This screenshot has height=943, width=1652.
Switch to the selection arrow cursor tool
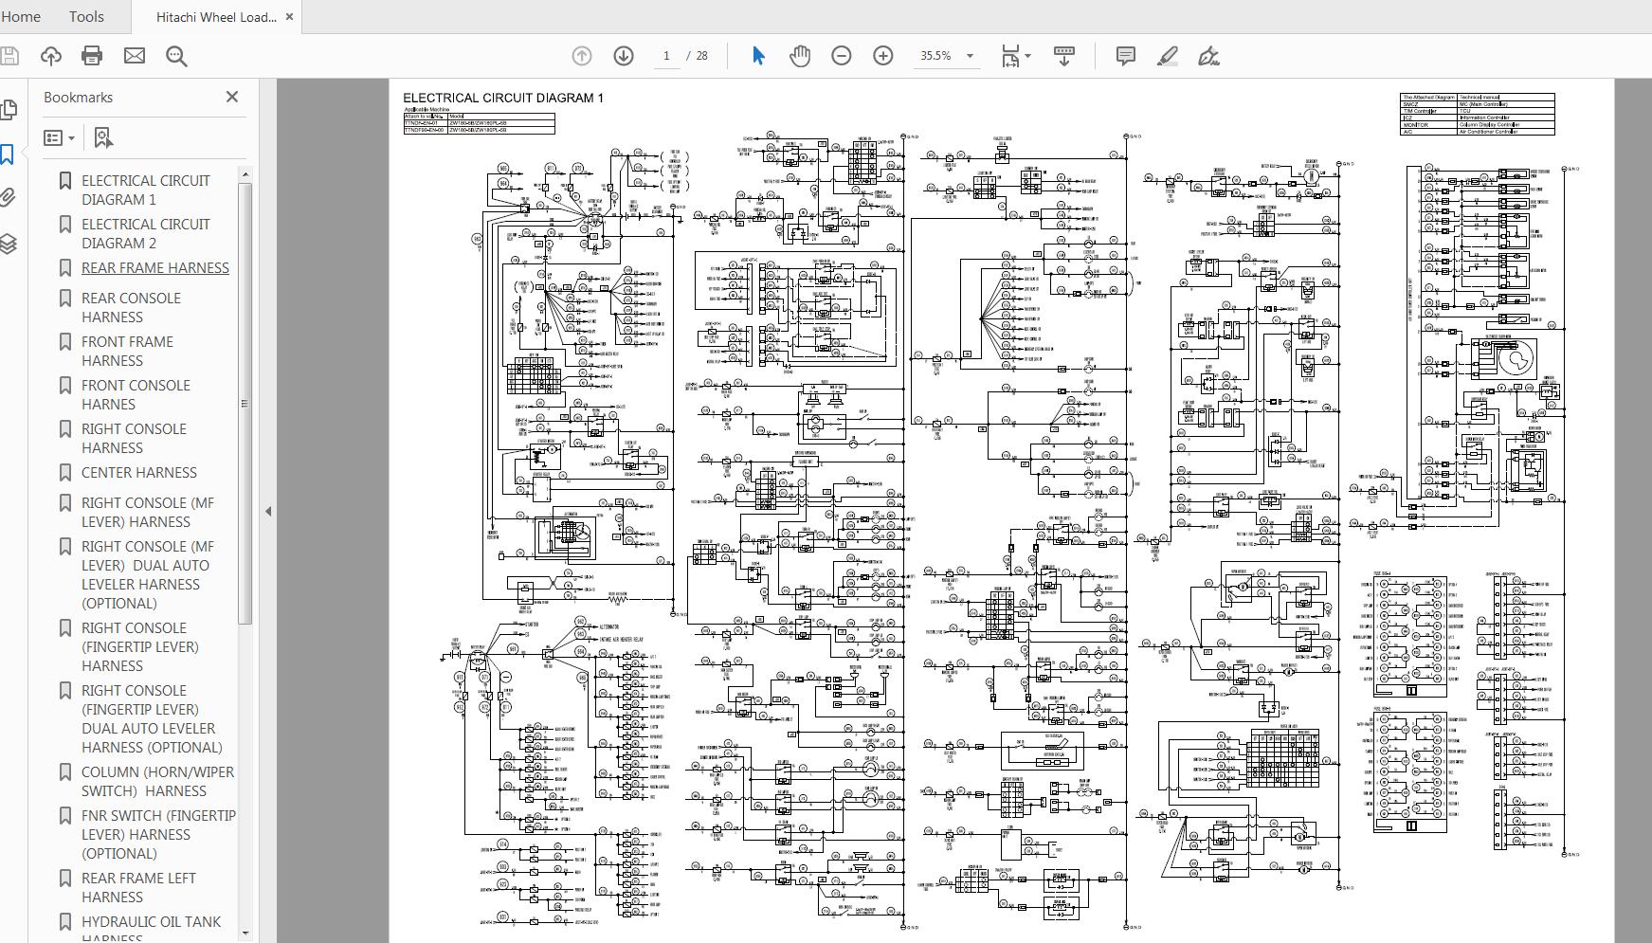[x=757, y=56]
